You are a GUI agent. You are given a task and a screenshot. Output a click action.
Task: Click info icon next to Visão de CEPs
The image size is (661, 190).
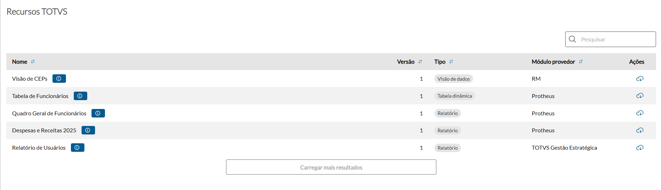59,79
